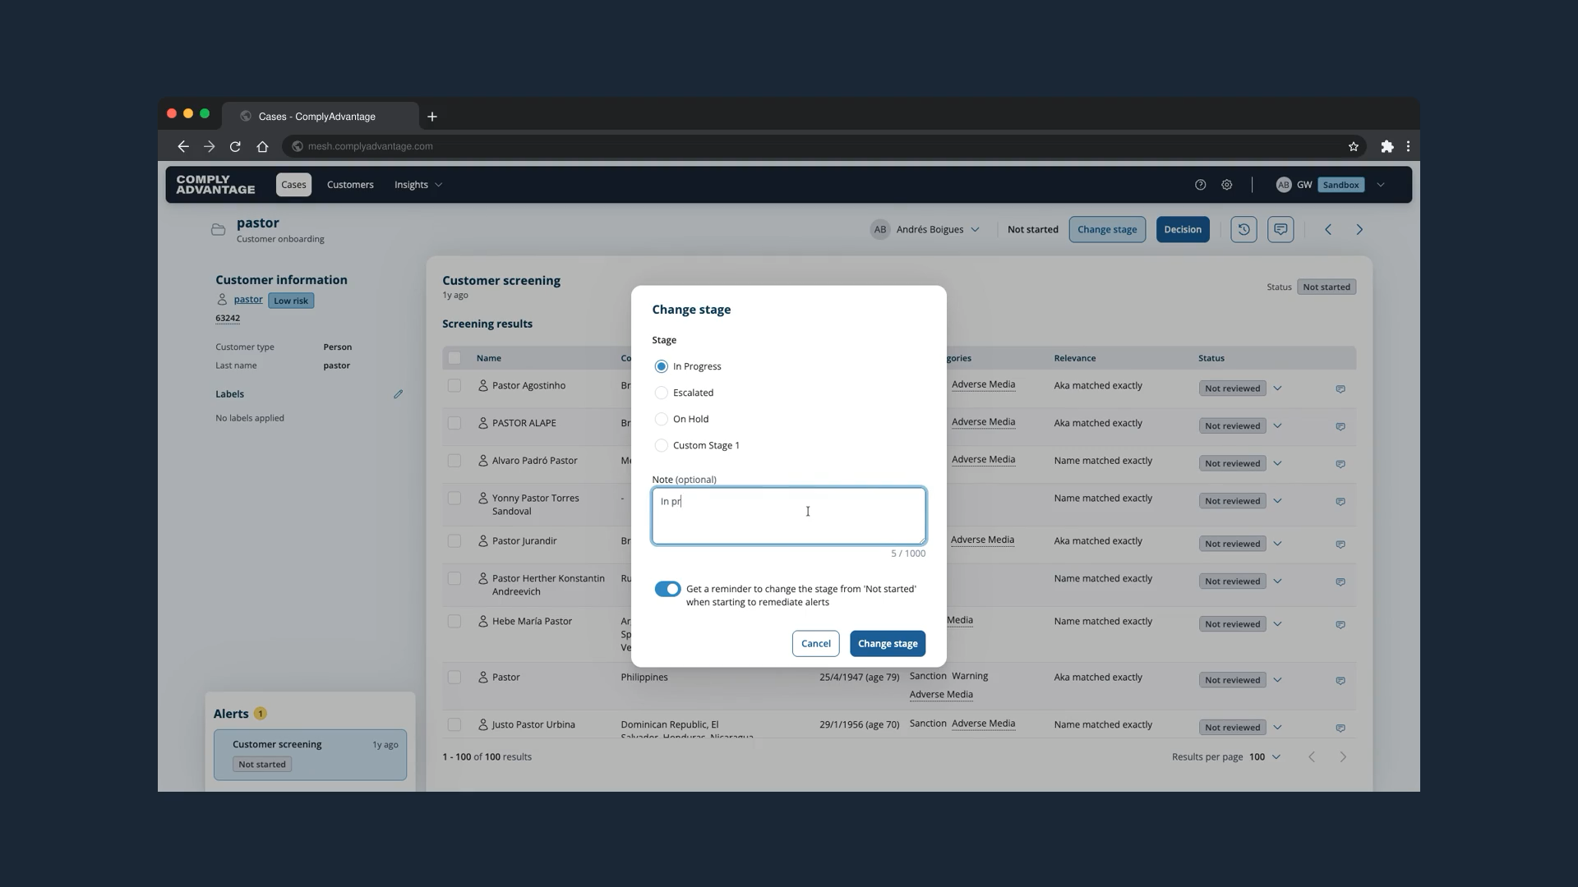The image size is (1578, 887).
Task: Open status dropdown for Pastor Agostinho
Action: 1277,388
